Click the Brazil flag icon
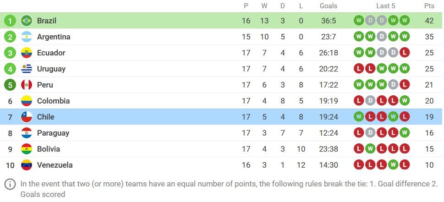 [x=27, y=21]
